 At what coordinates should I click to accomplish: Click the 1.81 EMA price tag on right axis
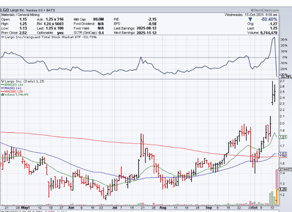tap(283, 137)
